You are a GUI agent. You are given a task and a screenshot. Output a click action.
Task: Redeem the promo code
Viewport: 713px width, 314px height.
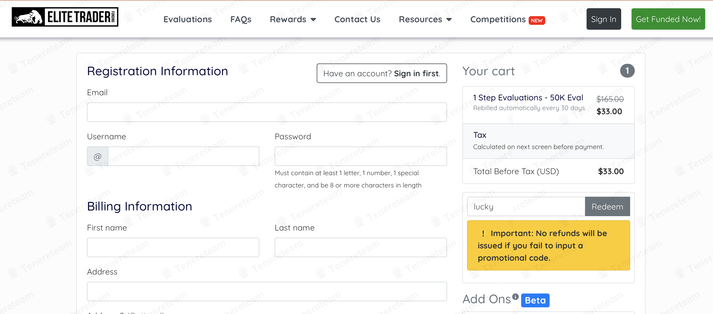(x=607, y=206)
